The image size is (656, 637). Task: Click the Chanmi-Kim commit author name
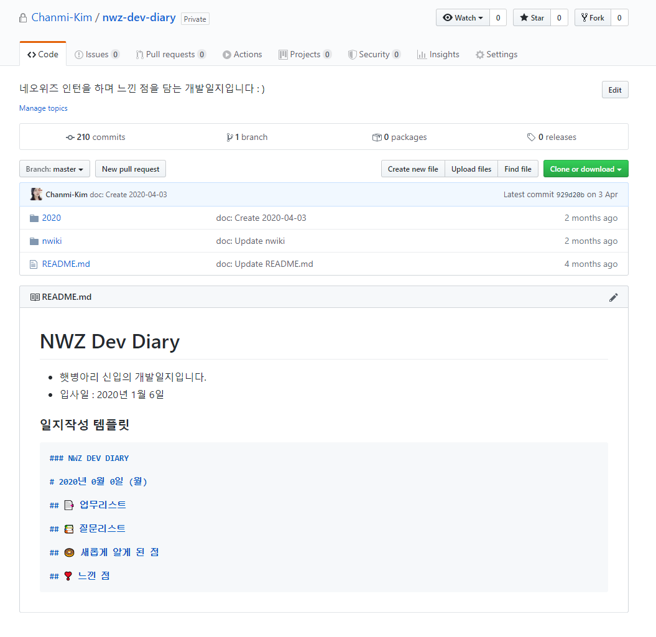coord(67,195)
